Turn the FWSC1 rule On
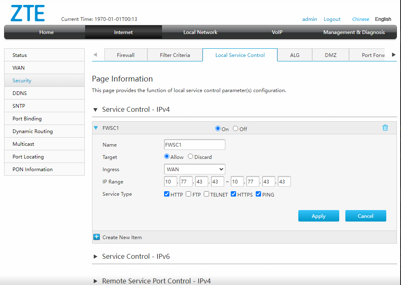 [218, 129]
